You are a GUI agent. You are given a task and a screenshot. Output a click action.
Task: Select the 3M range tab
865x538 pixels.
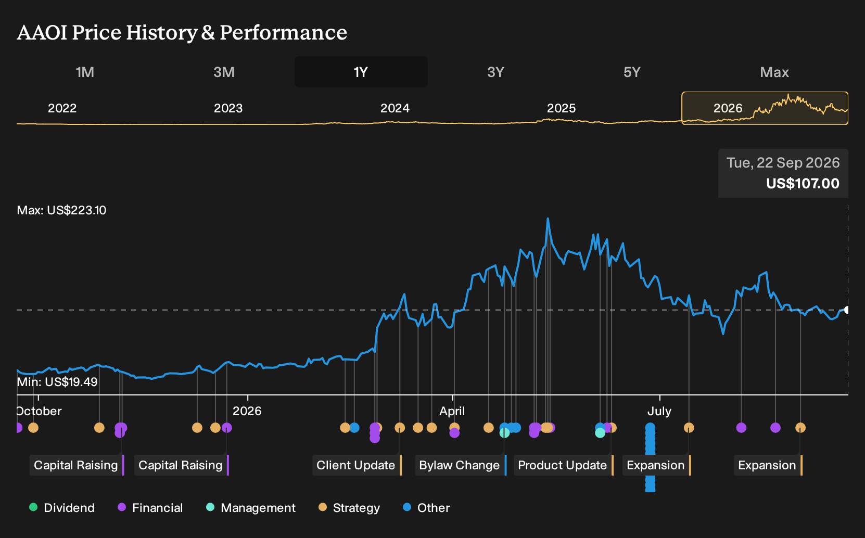[x=224, y=72]
